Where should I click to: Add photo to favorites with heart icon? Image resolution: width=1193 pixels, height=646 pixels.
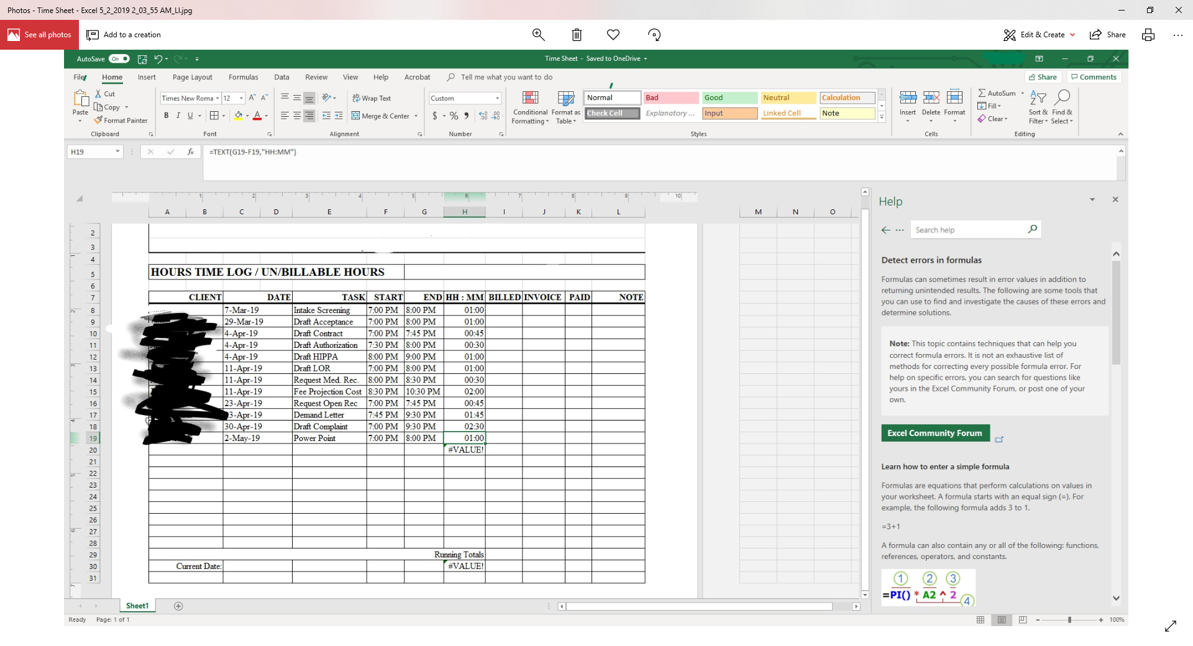(613, 35)
